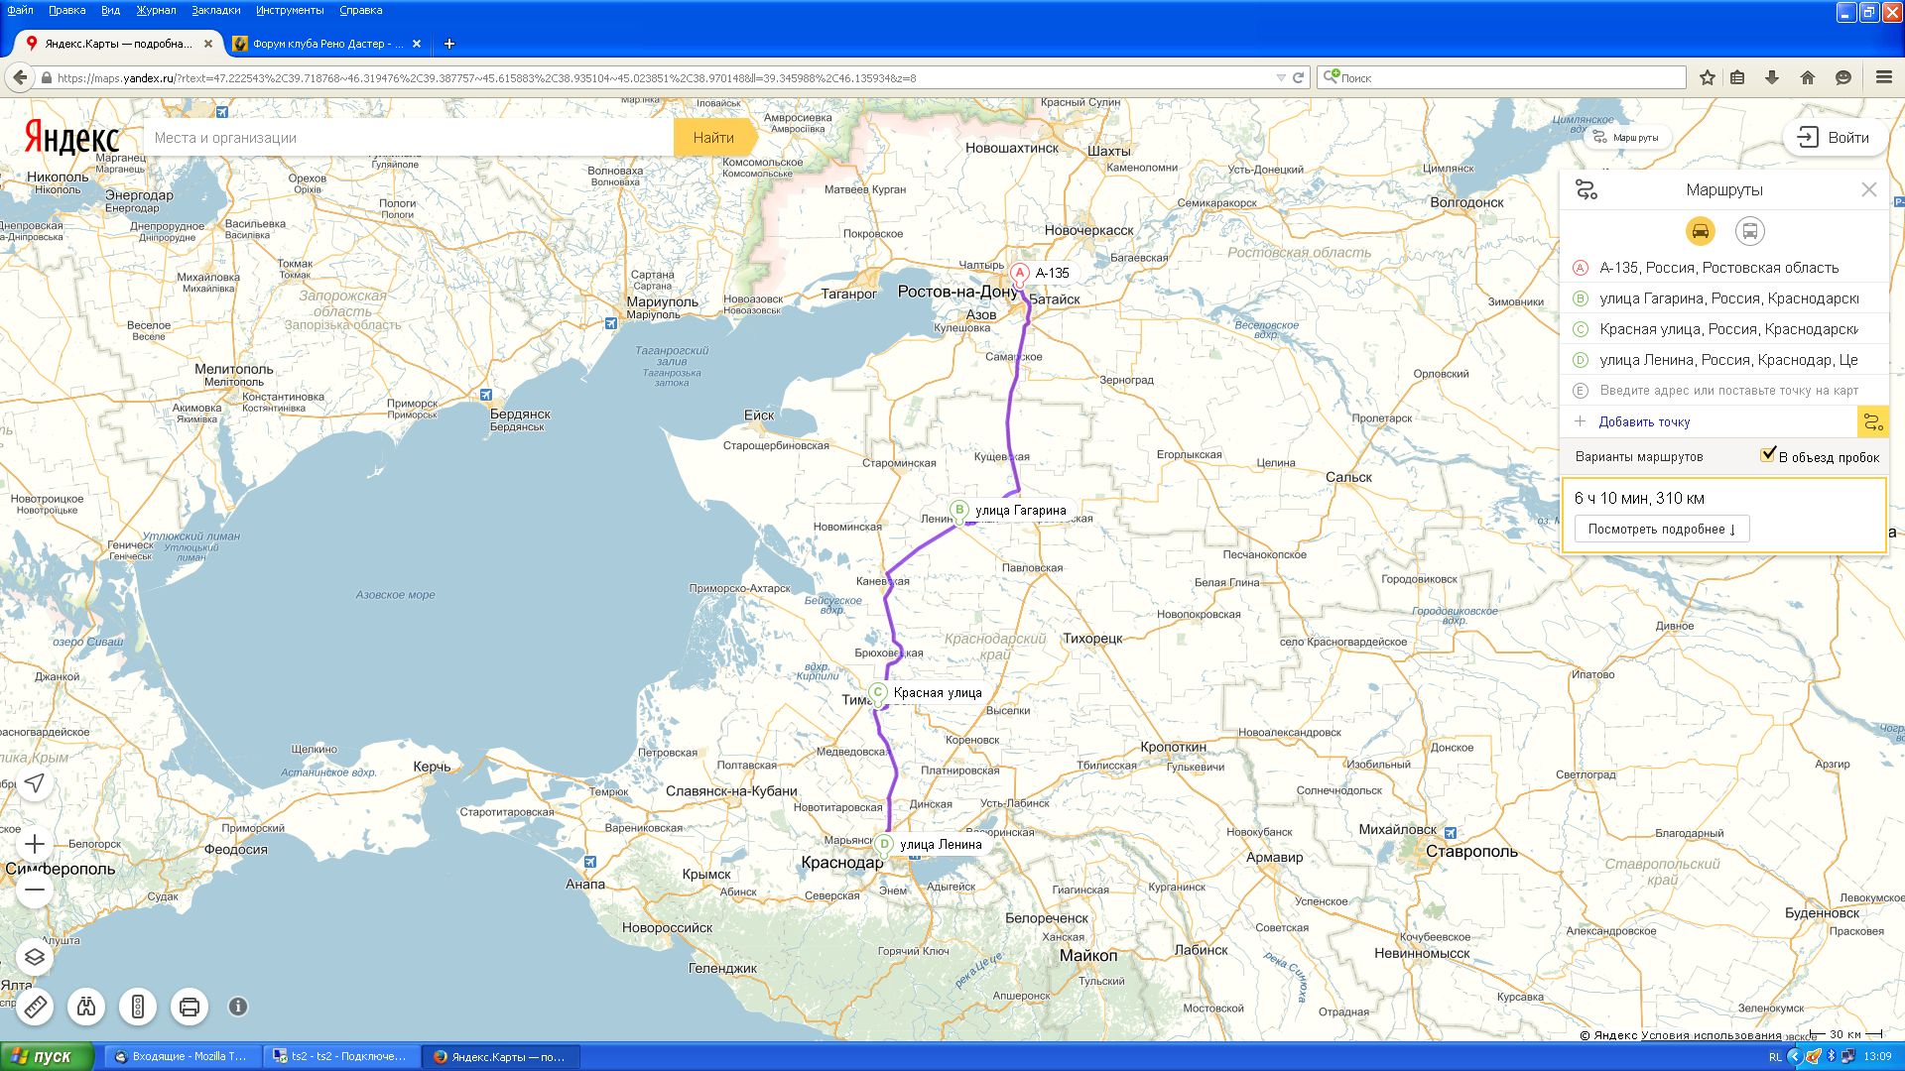Click the Яндекс logo
This screenshot has width=1905, height=1071.
click(x=71, y=138)
